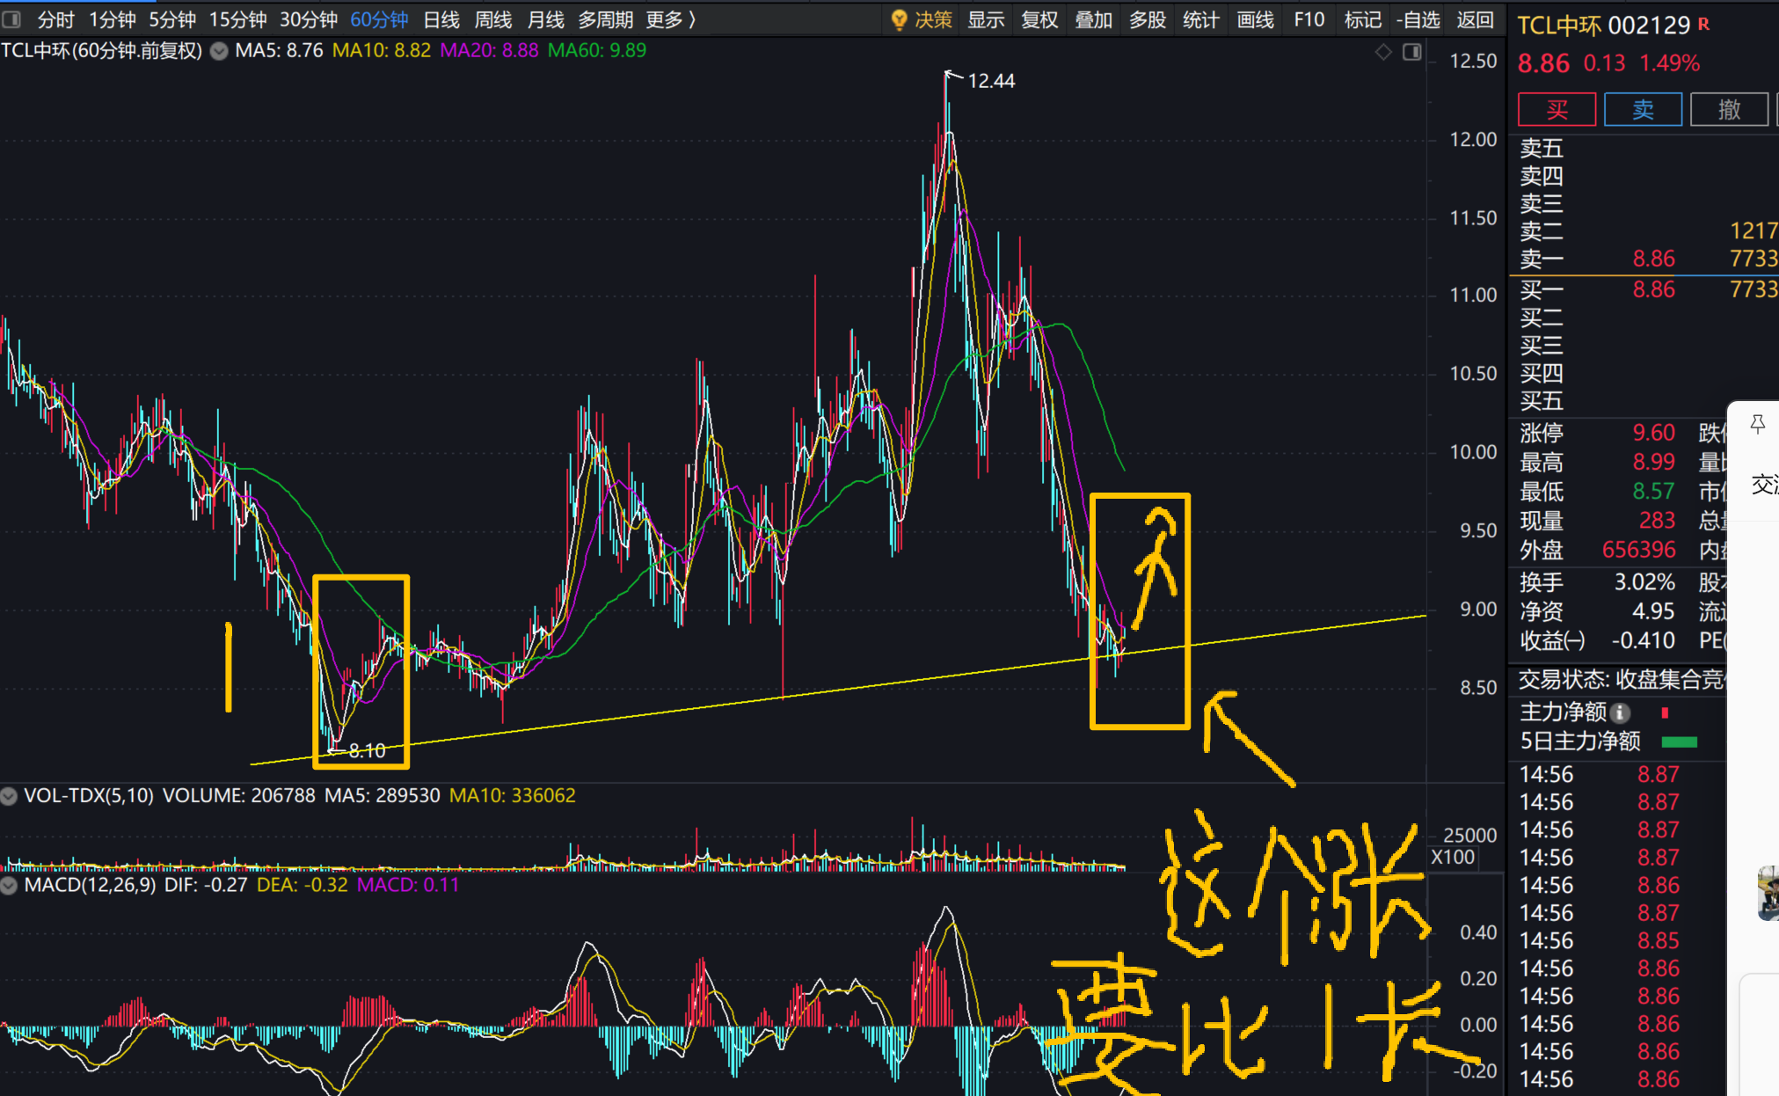
Task: Click the info icon beside 主力净额
Action: click(x=1621, y=712)
